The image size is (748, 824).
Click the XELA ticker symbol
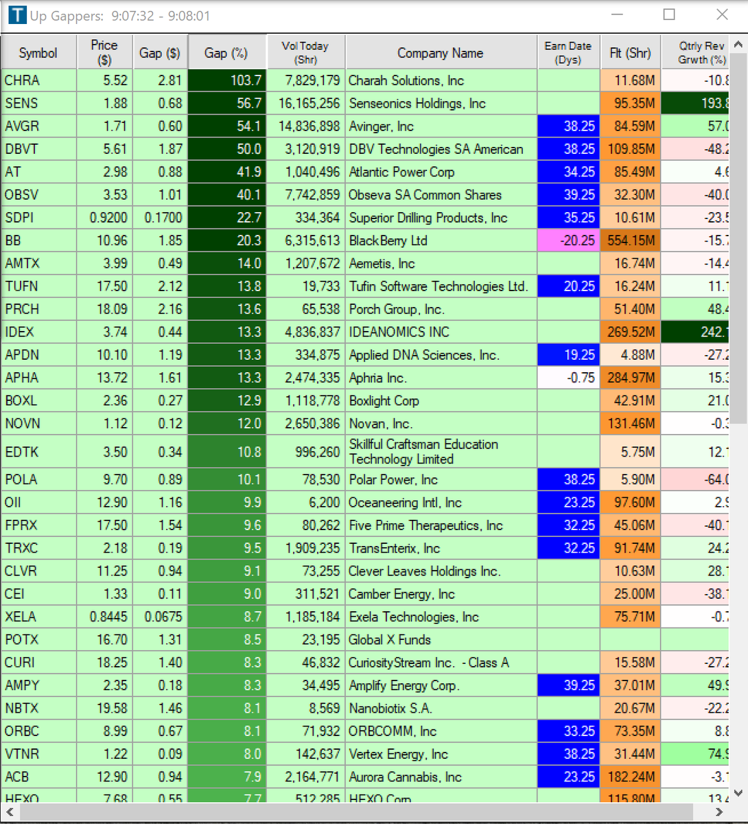21,617
